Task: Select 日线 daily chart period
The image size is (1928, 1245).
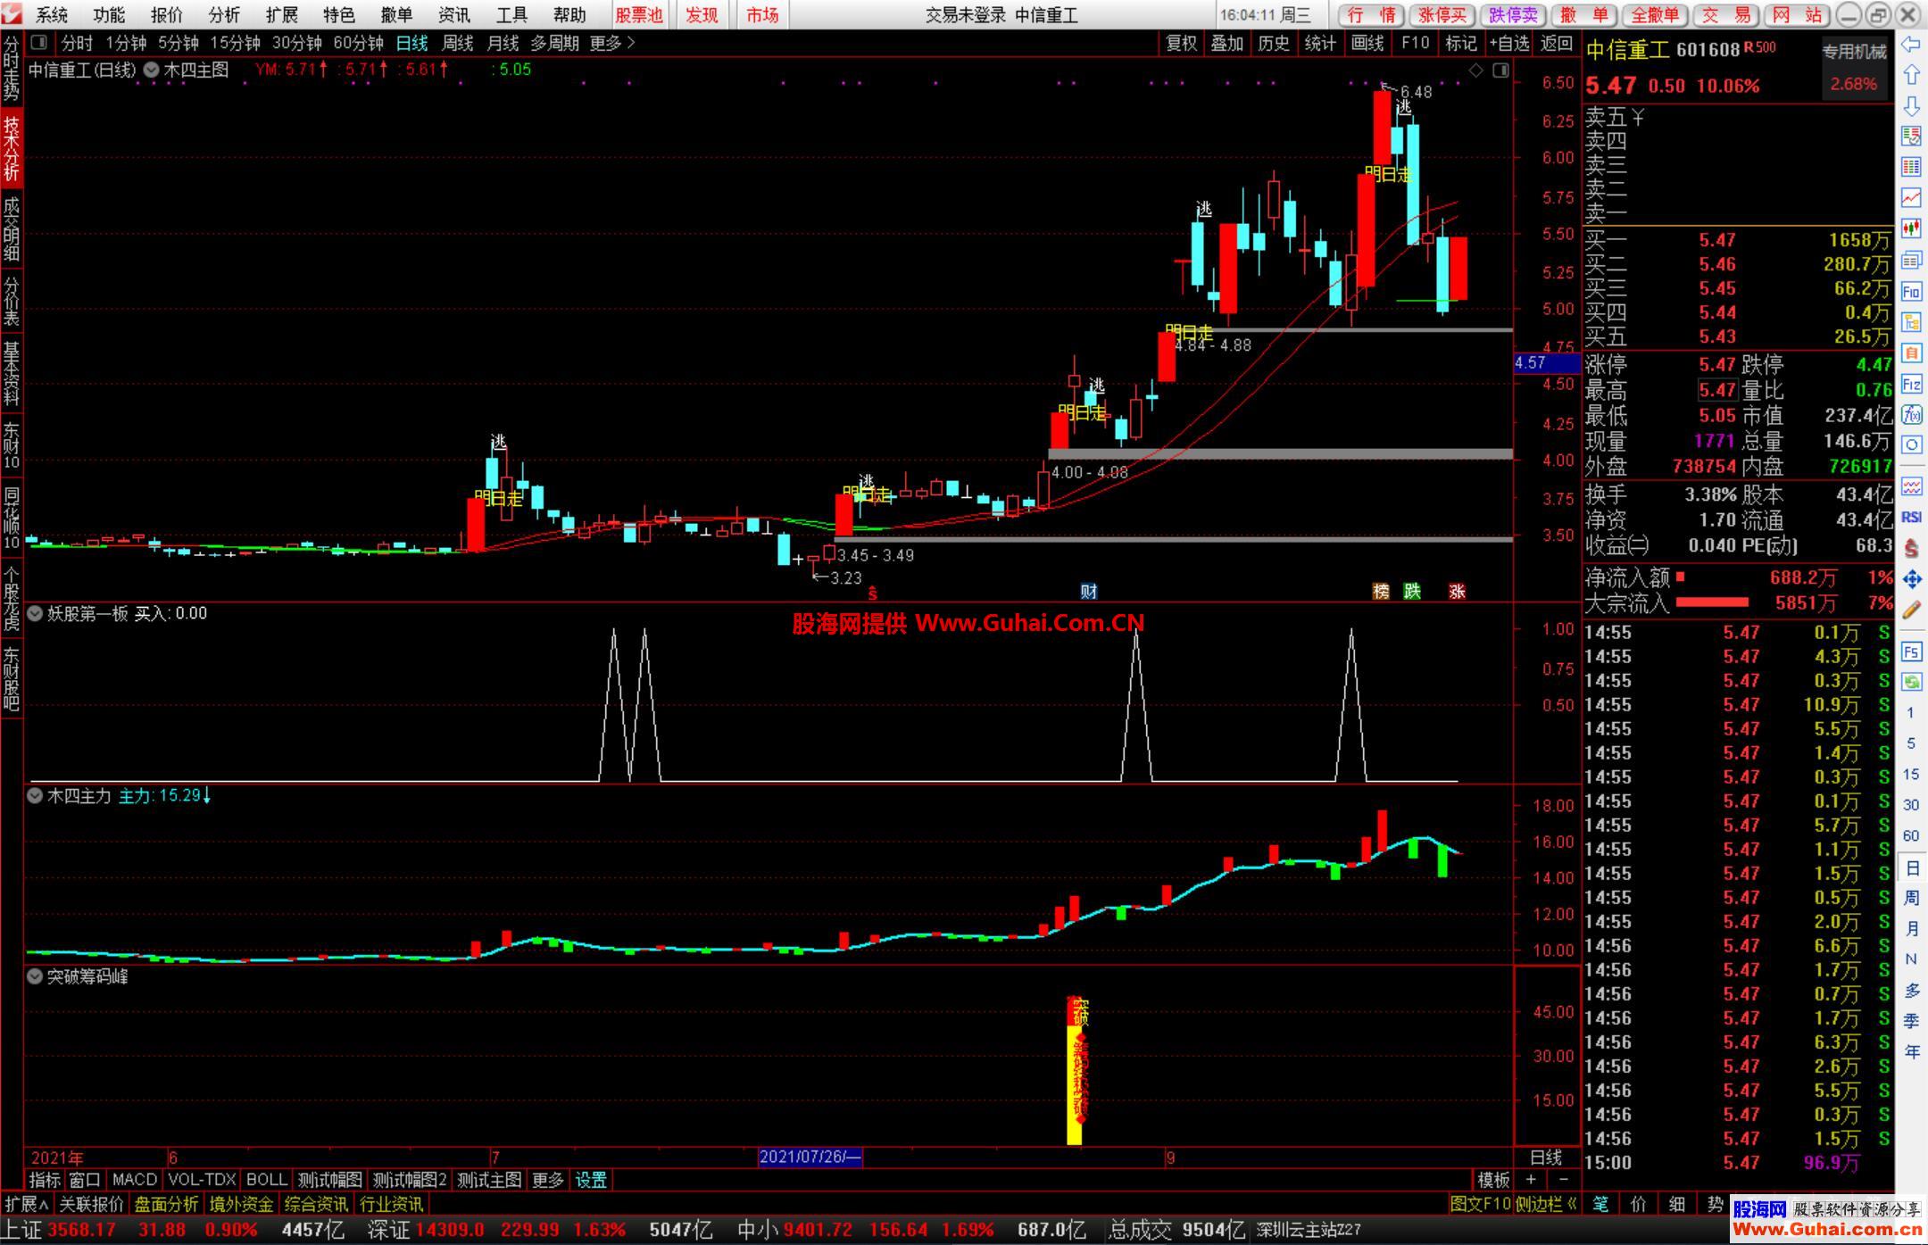Action: [412, 43]
